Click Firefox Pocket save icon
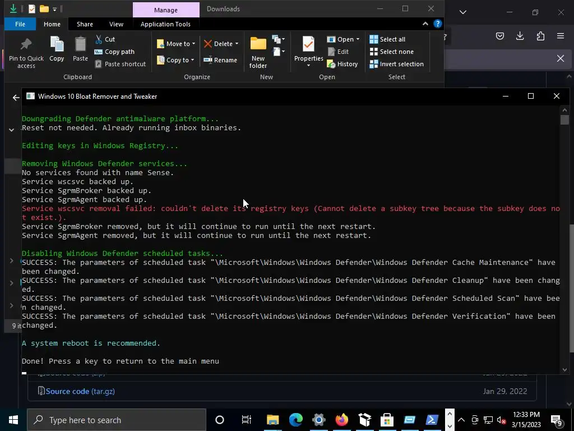The height and width of the screenshot is (431, 574). click(x=499, y=36)
